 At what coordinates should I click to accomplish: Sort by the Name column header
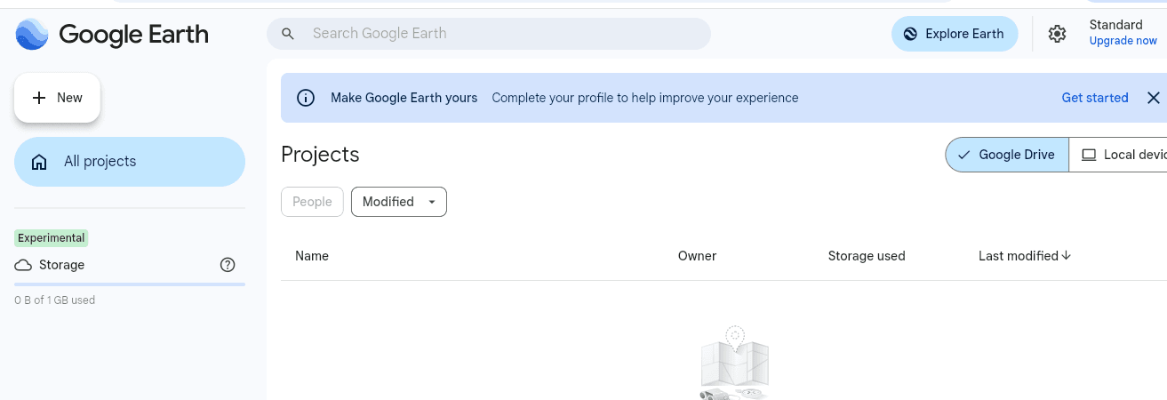(312, 256)
